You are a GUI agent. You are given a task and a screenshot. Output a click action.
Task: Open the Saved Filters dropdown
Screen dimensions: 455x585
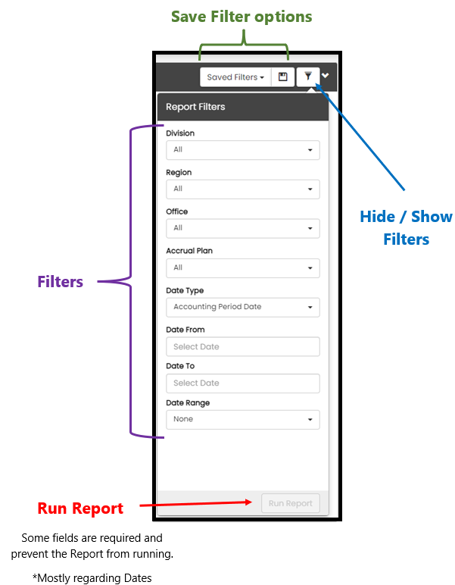[235, 77]
